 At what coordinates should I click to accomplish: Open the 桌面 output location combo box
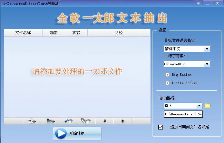(x=183, y=106)
